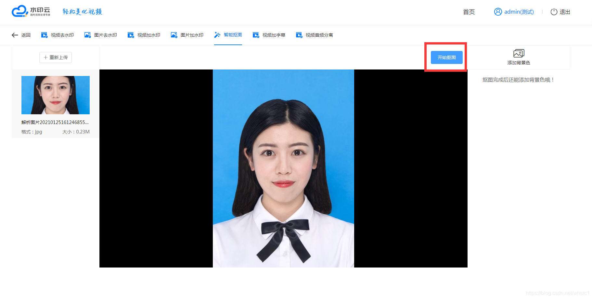Screen dimensions: 592x299
Task: Click the 返回 back link
Action: click(21, 35)
